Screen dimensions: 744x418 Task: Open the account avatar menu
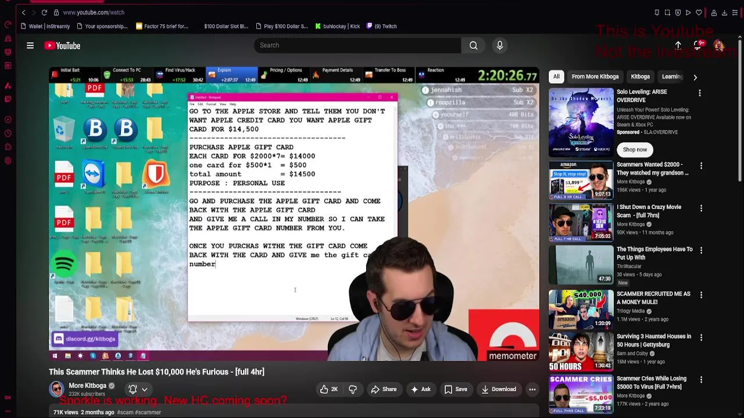coord(719,45)
